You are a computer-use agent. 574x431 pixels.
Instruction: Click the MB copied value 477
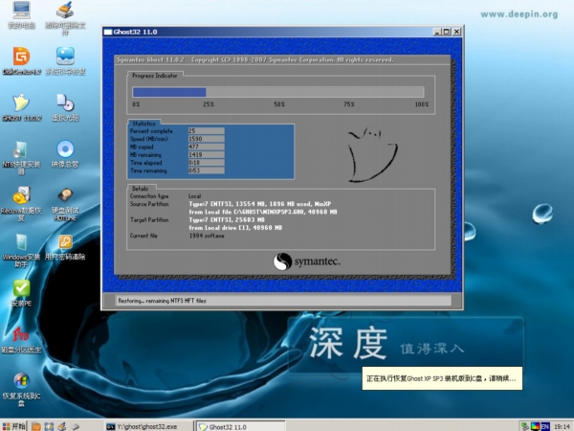tap(206, 147)
